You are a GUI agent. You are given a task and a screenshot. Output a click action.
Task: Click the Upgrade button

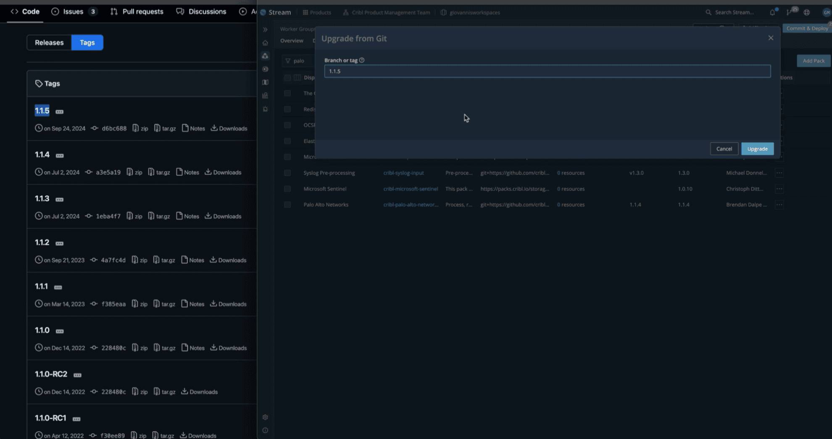coord(757,149)
